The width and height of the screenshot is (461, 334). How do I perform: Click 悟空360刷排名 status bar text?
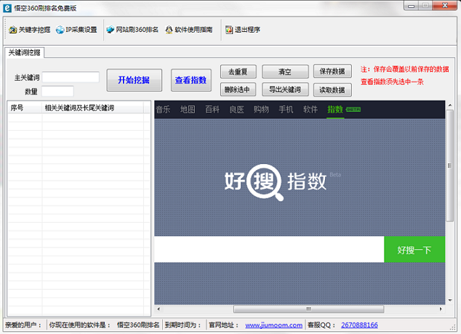point(138,325)
